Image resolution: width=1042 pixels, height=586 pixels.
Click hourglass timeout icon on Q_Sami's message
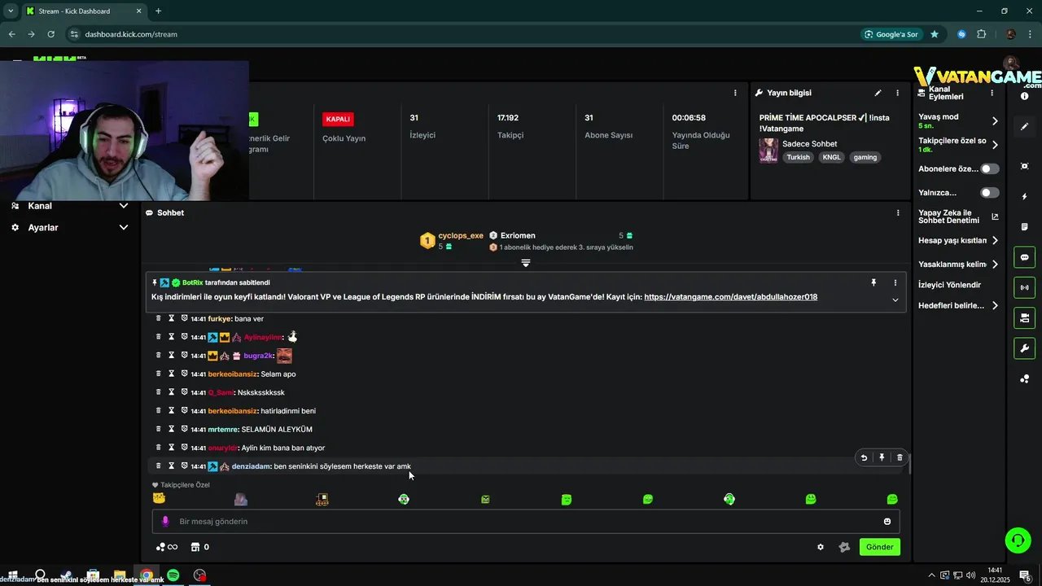tap(172, 392)
